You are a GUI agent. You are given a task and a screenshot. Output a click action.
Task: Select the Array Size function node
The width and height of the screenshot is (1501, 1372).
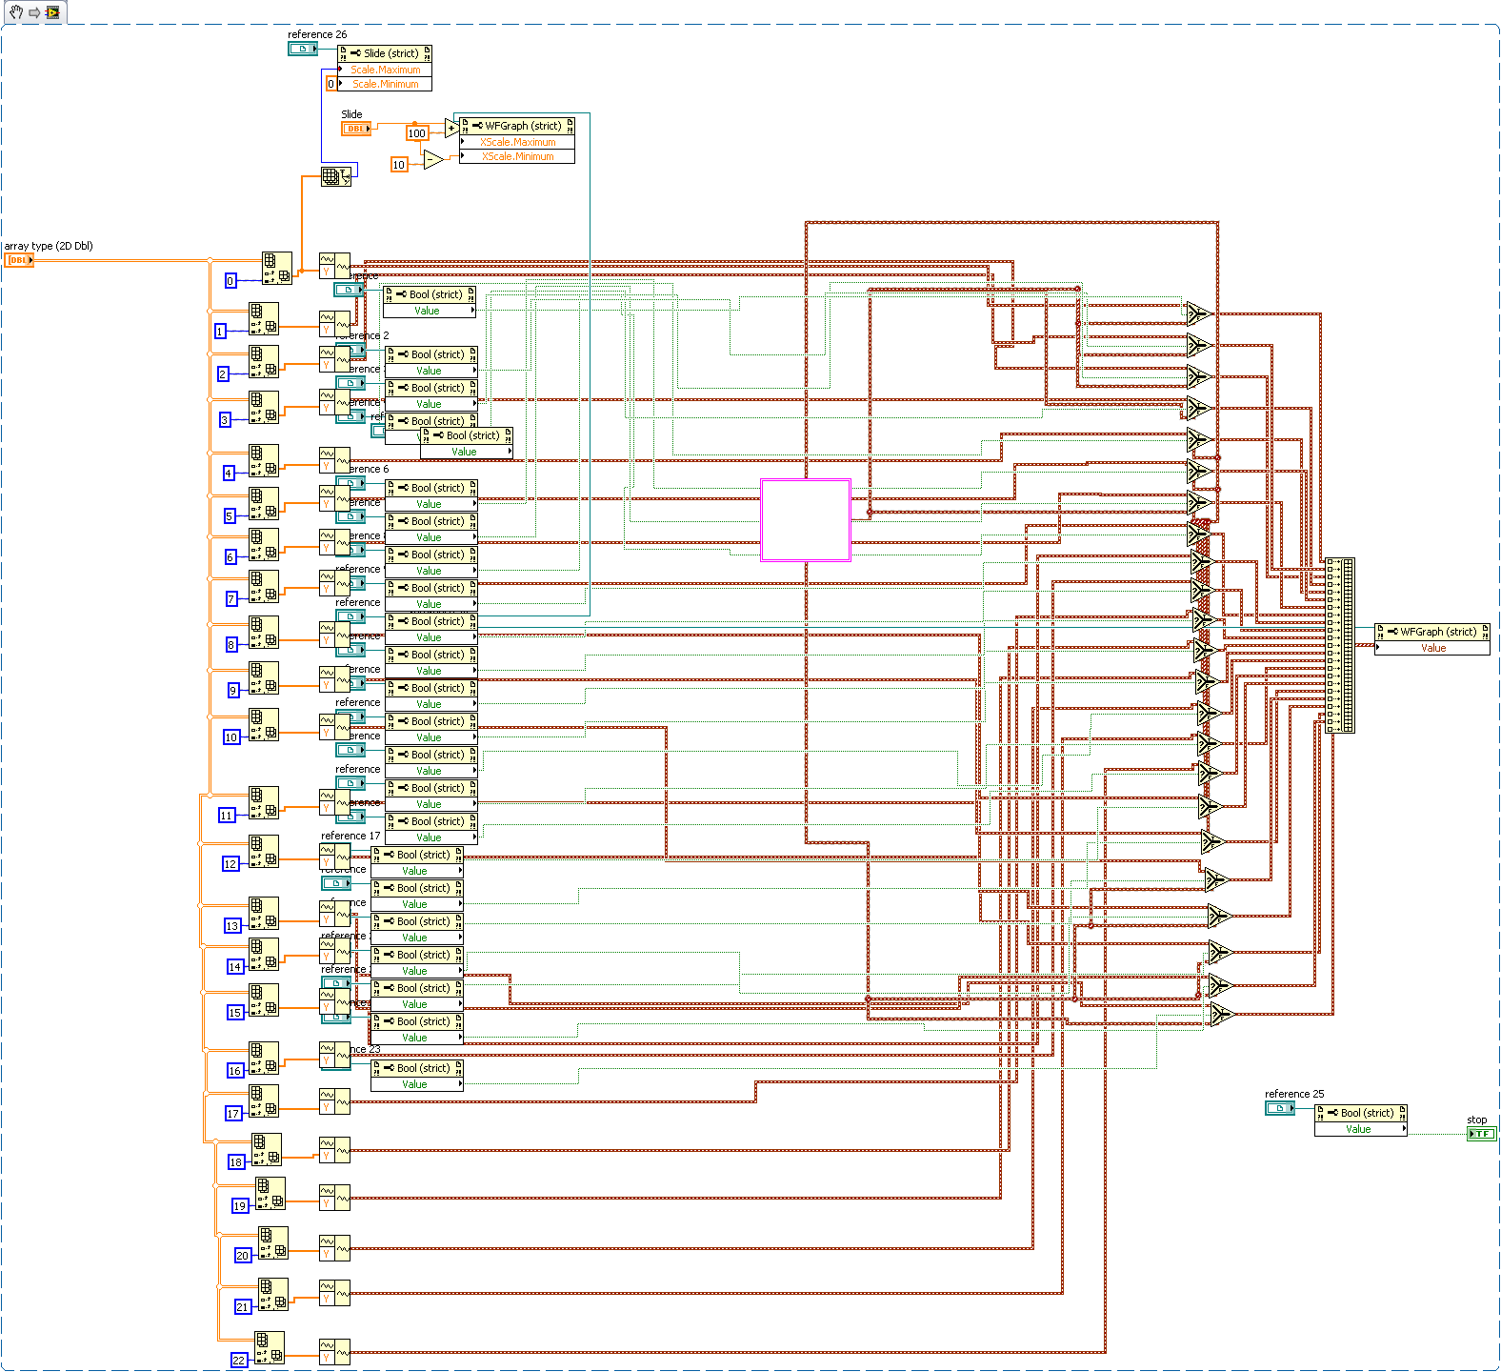point(335,176)
